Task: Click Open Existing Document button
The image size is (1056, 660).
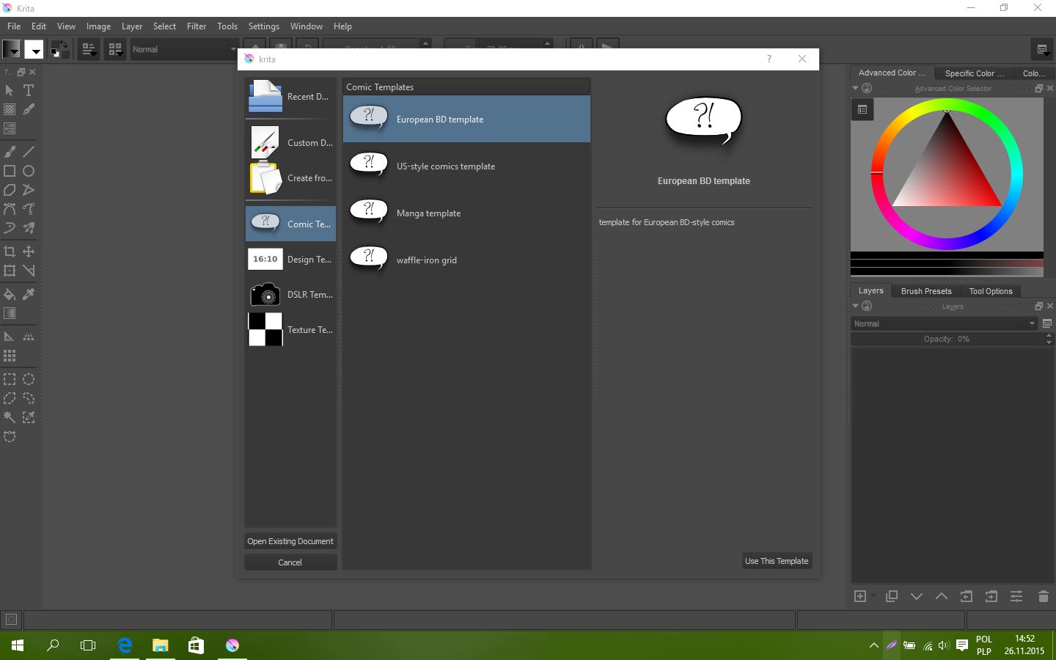Action: coord(290,541)
